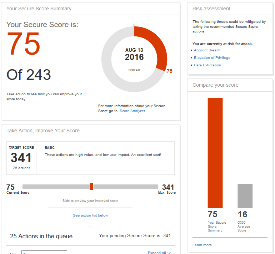Click the Account Breach threat link
The height and width of the screenshot is (254, 275).
pos(207,50)
